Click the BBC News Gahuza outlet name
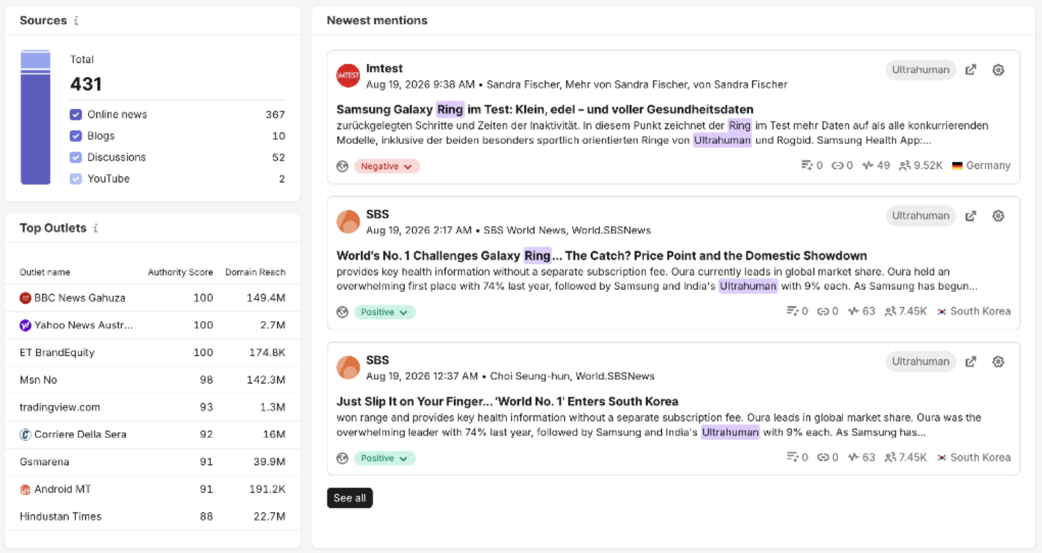The height and width of the screenshot is (553, 1042). (x=80, y=298)
